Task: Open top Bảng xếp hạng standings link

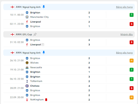Action: 124,7
